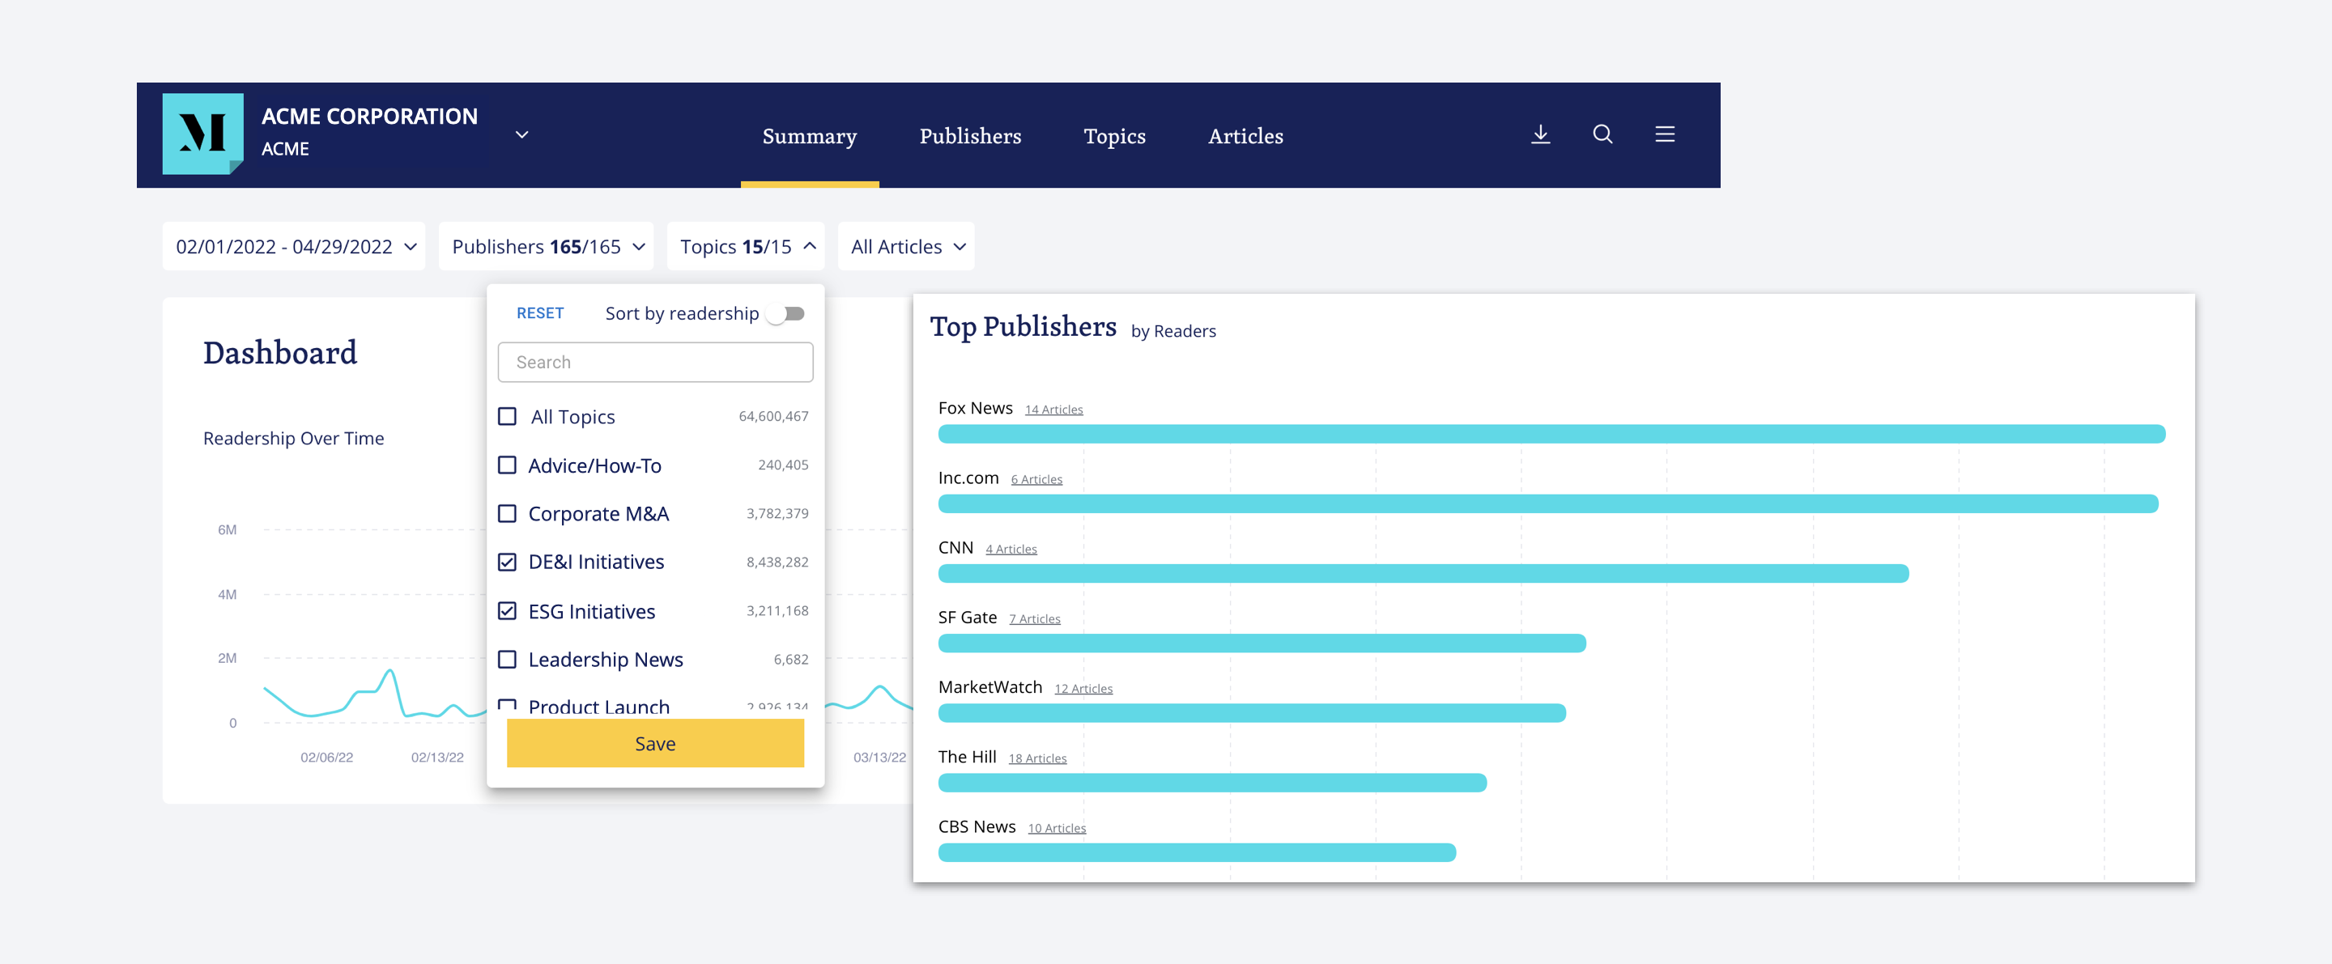Open the date range dropdown

point(294,247)
